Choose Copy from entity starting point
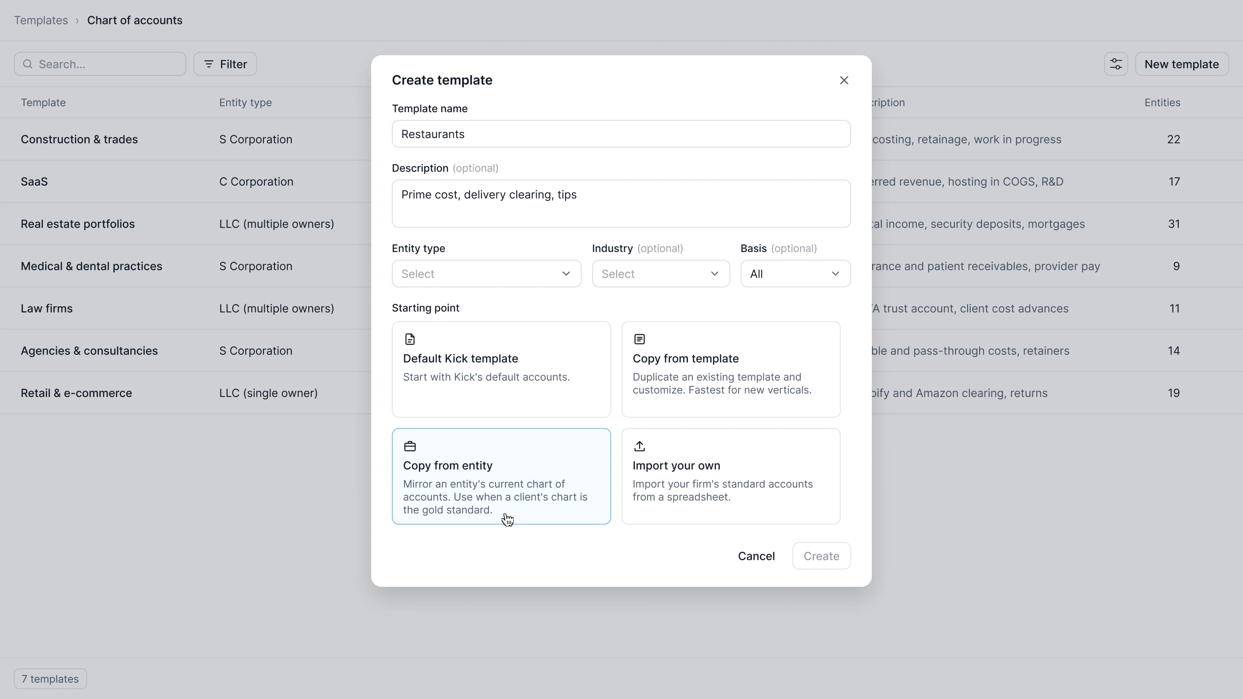Image resolution: width=1243 pixels, height=699 pixels. (501, 477)
